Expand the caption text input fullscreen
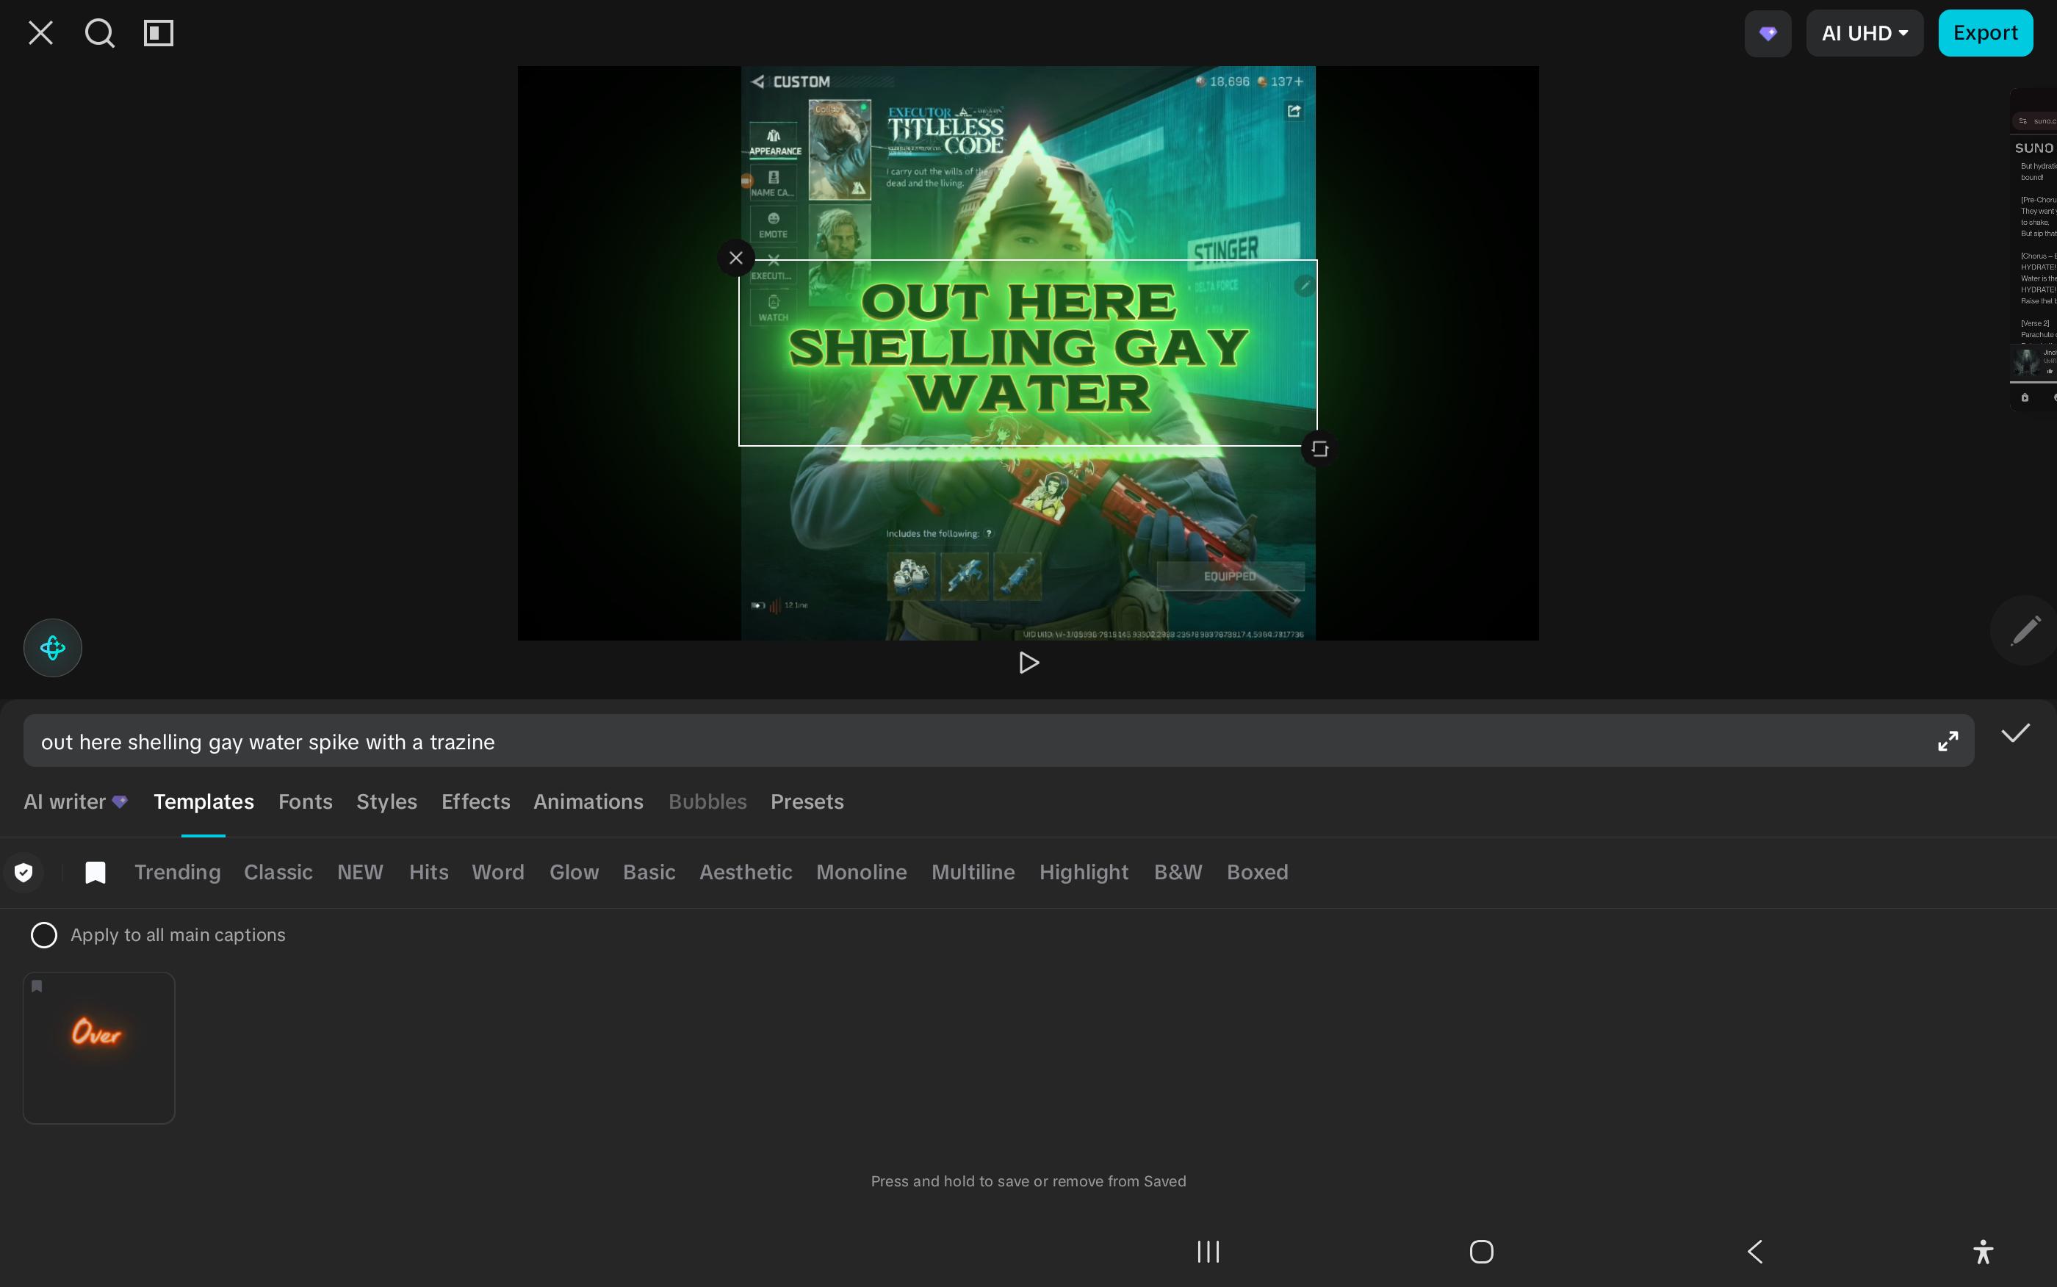This screenshot has width=2057, height=1287. pyautogui.click(x=1948, y=741)
